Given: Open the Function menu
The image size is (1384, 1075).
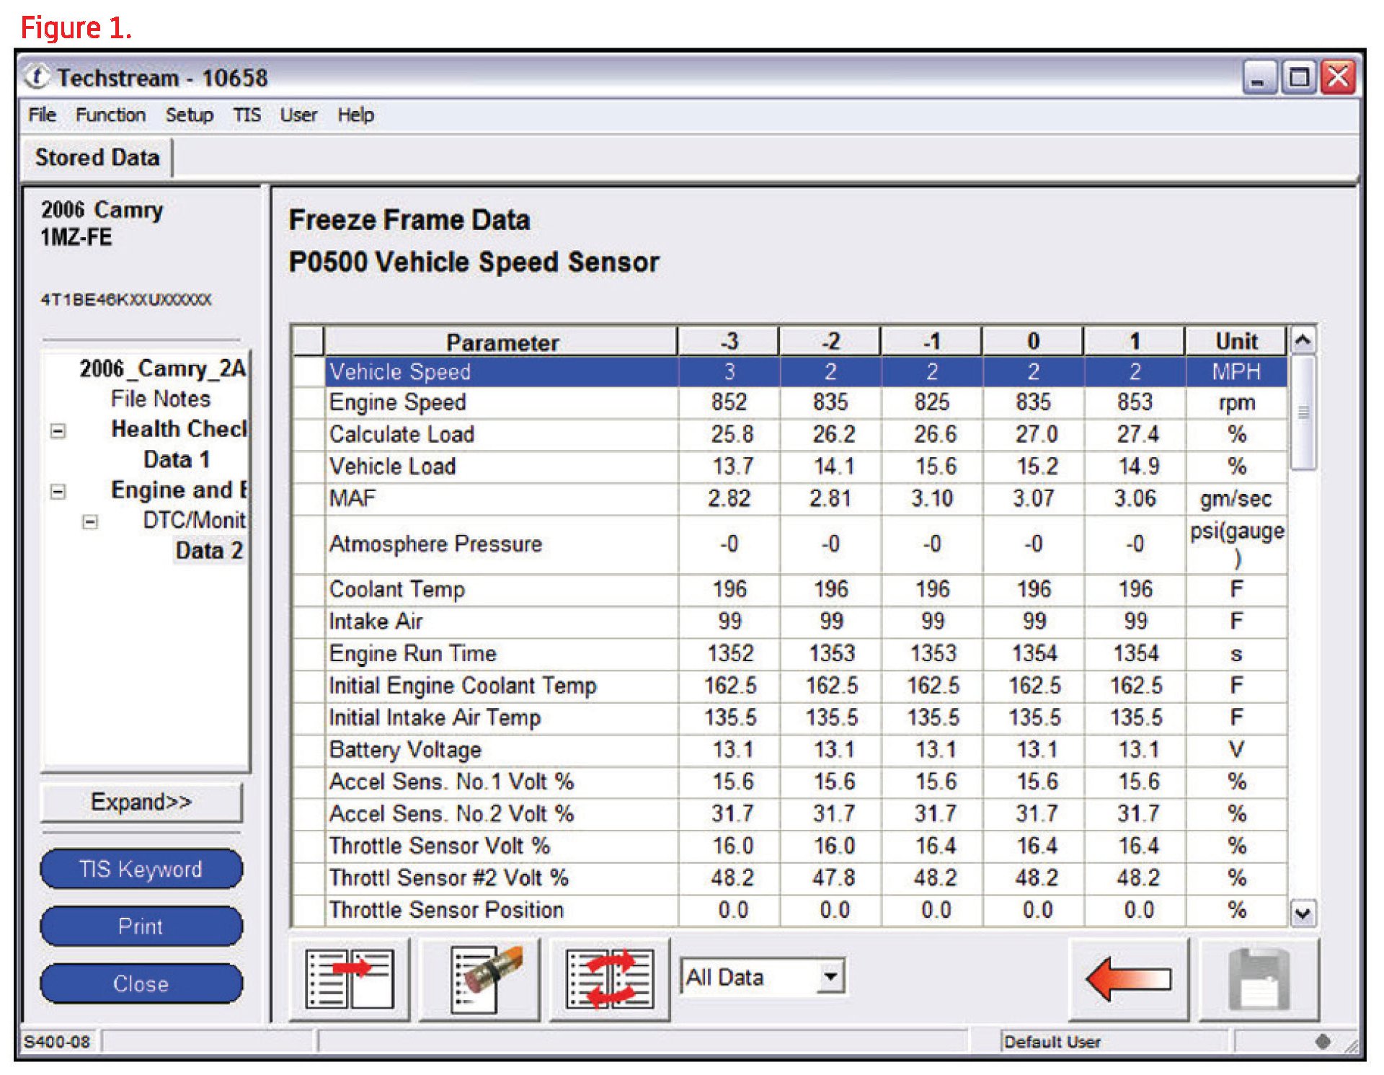Looking at the screenshot, I should tap(110, 115).
